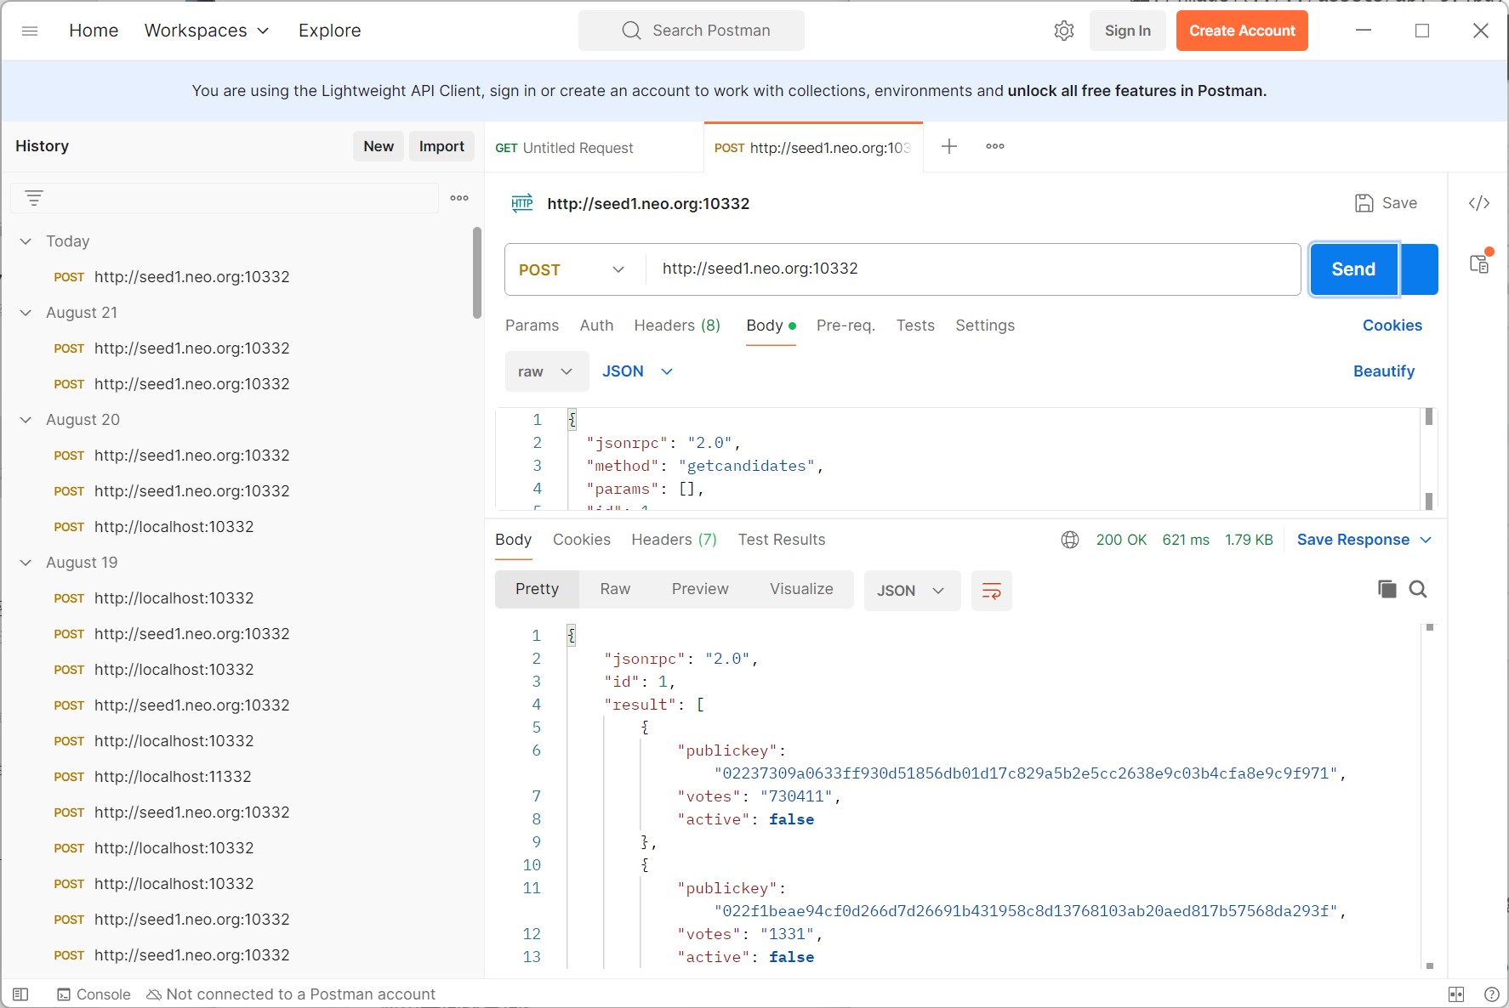Switch to request Auth tab
The image size is (1509, 1008).
[x=596, y=326]
